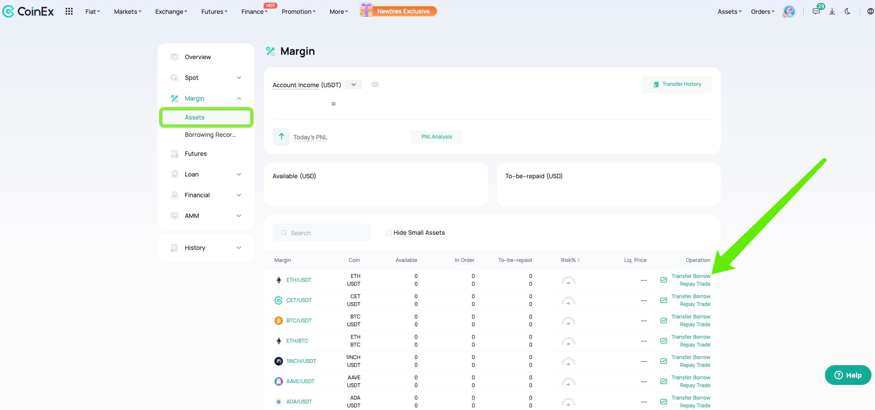Click the Transfer History button
875x410 pixels.
coord(677,84)
